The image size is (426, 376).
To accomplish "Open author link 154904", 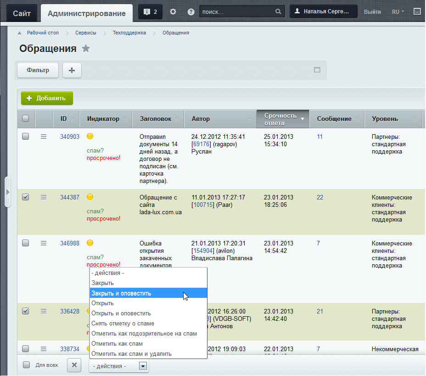I will coord(203,251).
